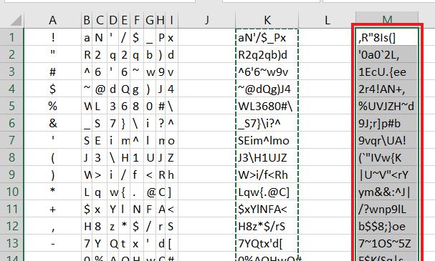The height and width of the screenshot is (261, 435).
Task: Select row 1 header
Action: [12, 37]
